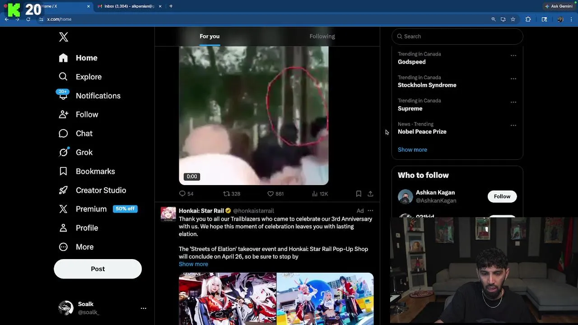
Task: Click site info icon beside URL
Action: [x=41, y=19]
